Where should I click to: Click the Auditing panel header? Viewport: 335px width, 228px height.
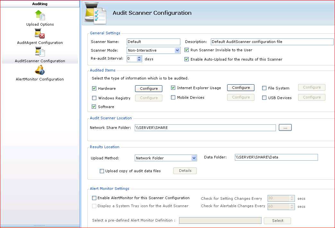click(x=40, y=4)
